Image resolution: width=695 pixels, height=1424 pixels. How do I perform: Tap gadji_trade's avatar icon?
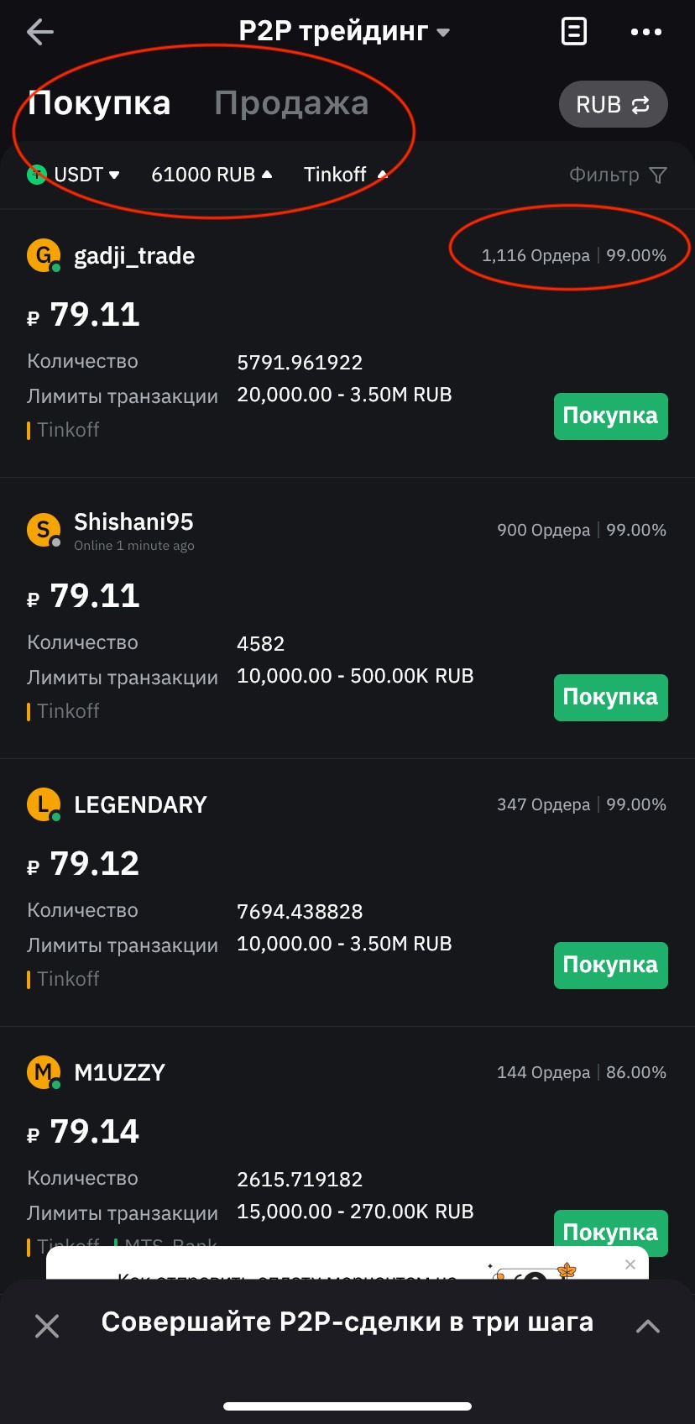(44, 255)
